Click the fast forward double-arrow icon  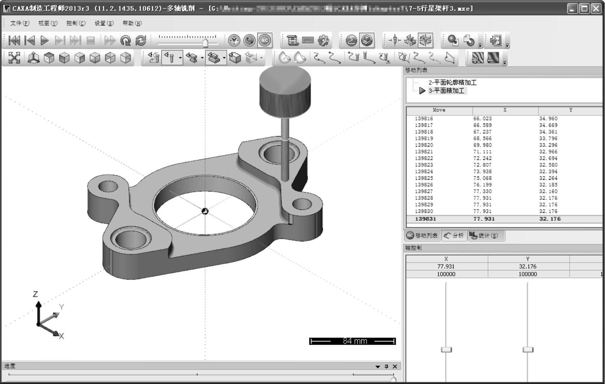point(110,41)
